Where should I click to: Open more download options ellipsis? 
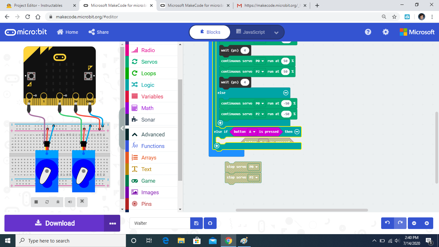click(x=112, y=223)
